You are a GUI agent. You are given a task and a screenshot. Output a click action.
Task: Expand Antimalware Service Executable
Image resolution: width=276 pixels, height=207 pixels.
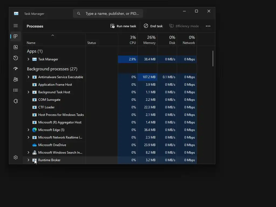coord(28,77)
